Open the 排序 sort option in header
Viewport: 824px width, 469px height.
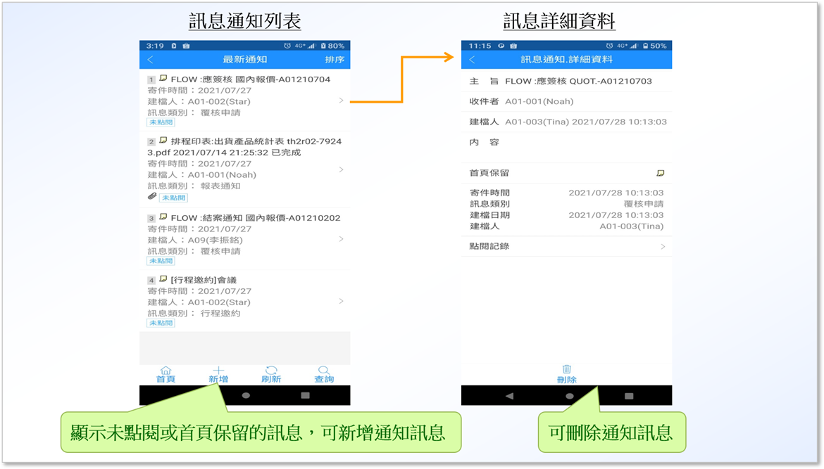[335, 60]
